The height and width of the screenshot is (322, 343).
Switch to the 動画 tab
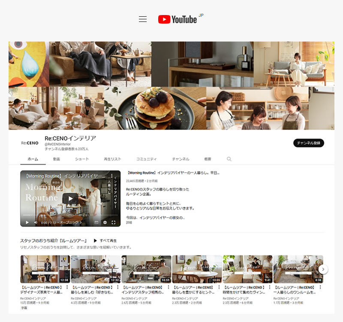57,159
